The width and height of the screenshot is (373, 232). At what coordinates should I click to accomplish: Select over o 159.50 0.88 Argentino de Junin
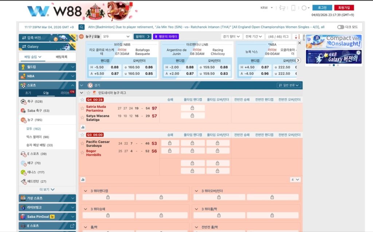pos(213,67)
